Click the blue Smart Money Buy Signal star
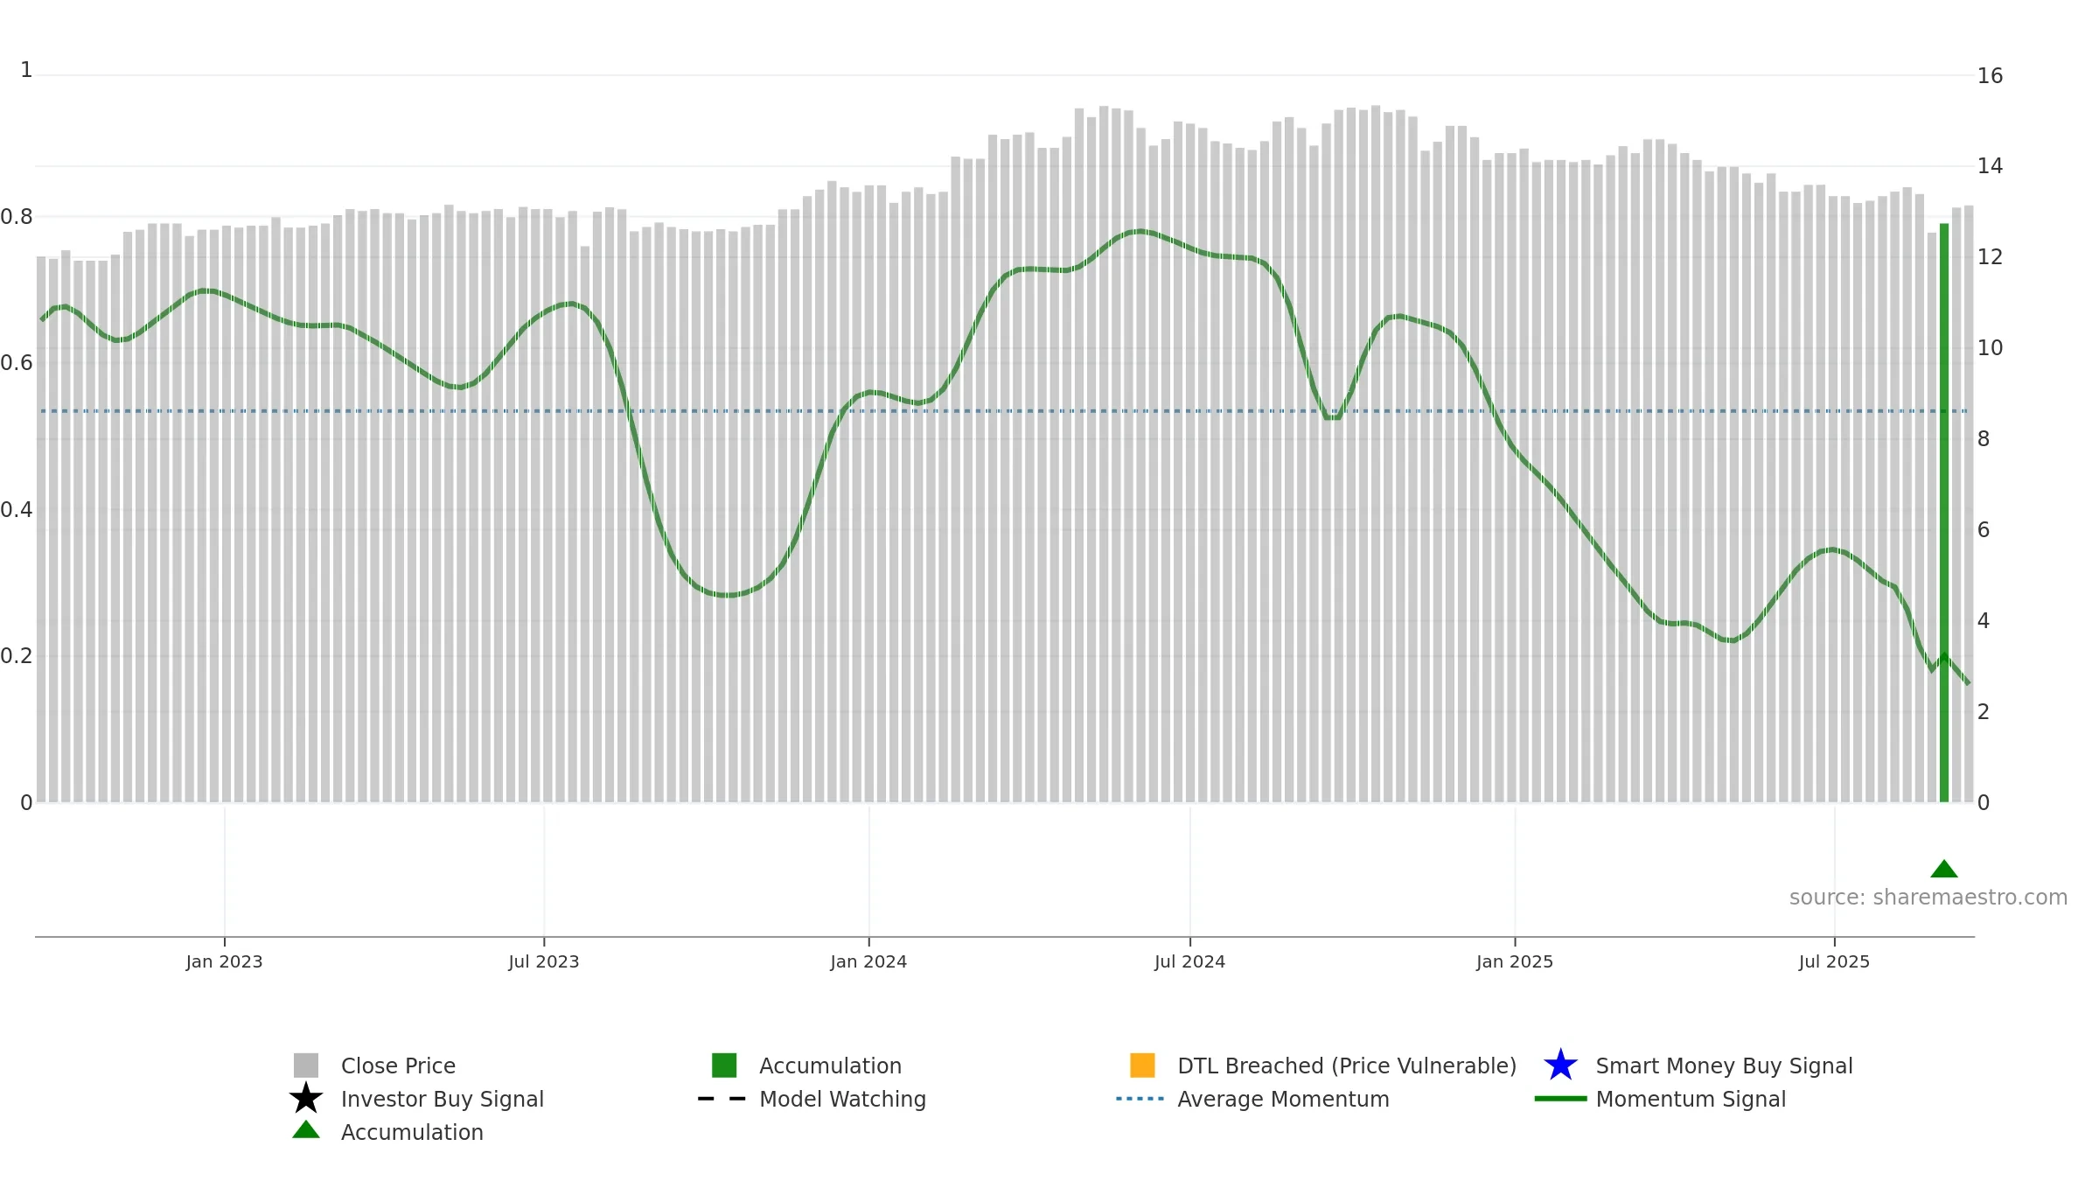The width and height of the screenshot is (2099, 1181). coord(1561,1066)
